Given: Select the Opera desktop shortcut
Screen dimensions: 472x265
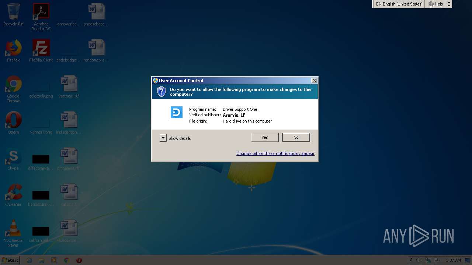Looking at the screenshot, I should (13, 123).
